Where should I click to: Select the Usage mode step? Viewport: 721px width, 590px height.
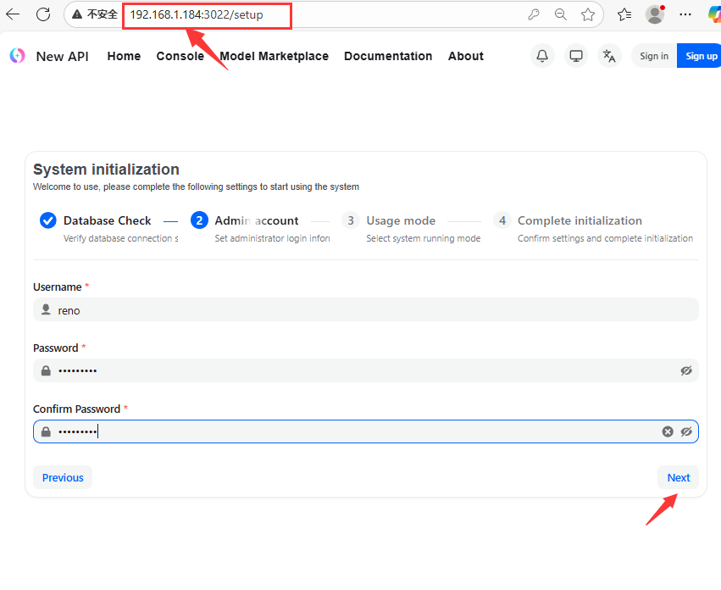point(411,228)
